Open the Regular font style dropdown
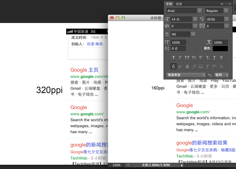Screen dimensions: 236x169 (x=226, y=11)
